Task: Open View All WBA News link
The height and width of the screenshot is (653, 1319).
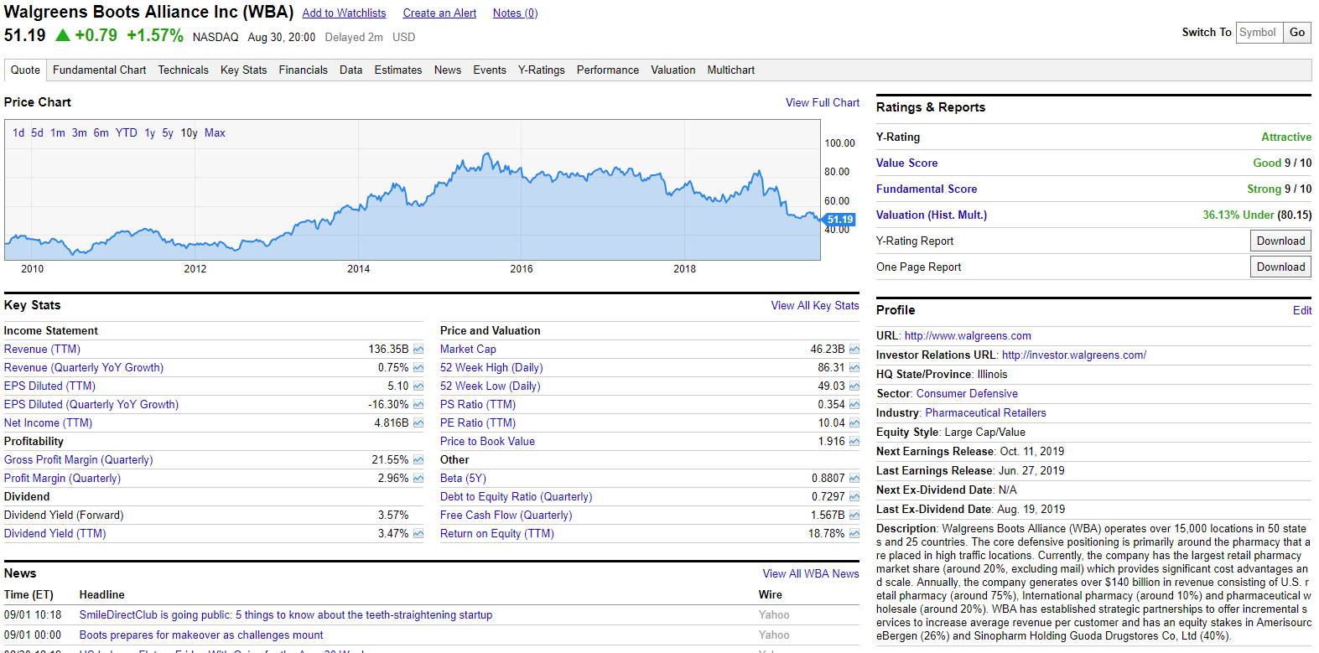Action: pos(811,574)
